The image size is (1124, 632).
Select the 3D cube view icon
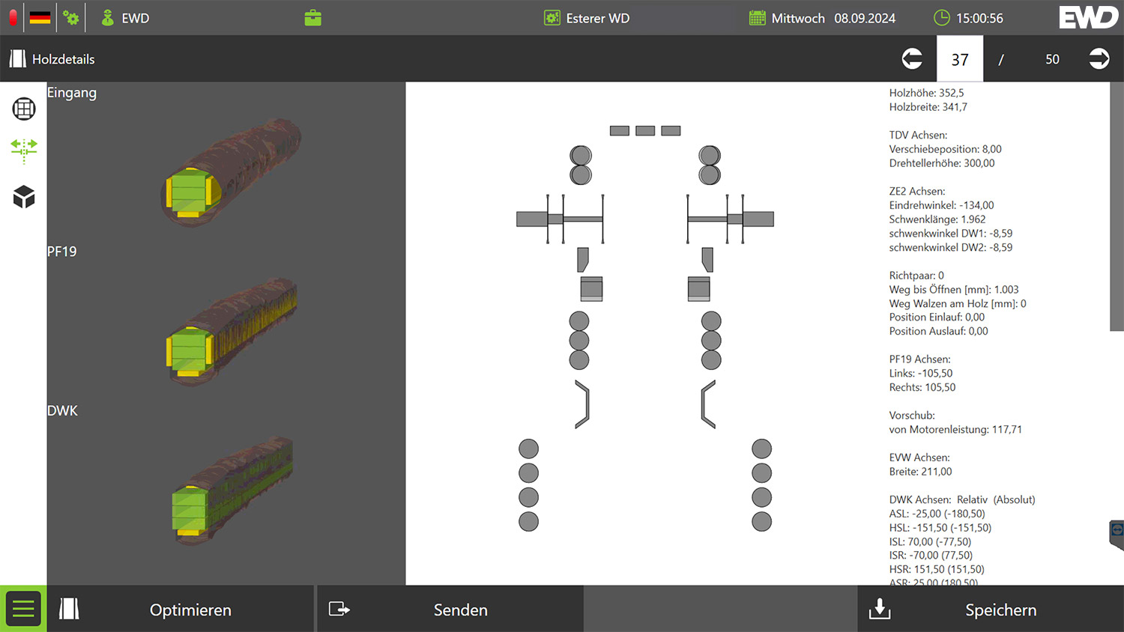tap(24, 197)
